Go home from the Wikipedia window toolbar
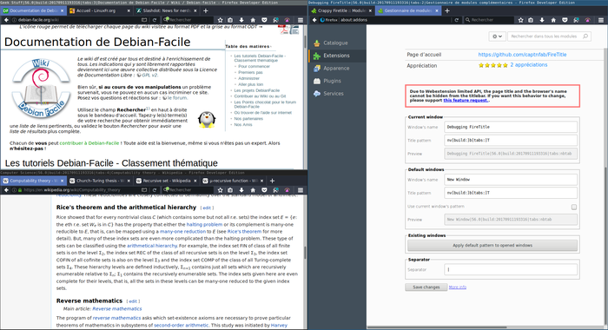Viewport: 608px width, 330px height. 253,190
